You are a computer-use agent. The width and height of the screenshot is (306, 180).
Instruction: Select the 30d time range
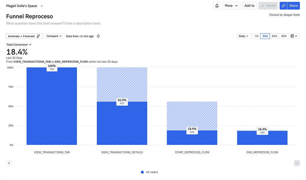pos(265,36)
